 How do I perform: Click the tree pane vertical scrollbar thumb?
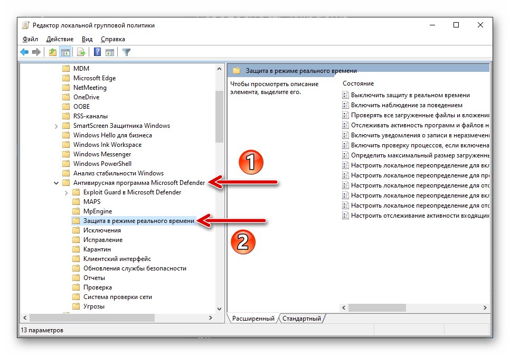tap(219, 117)
